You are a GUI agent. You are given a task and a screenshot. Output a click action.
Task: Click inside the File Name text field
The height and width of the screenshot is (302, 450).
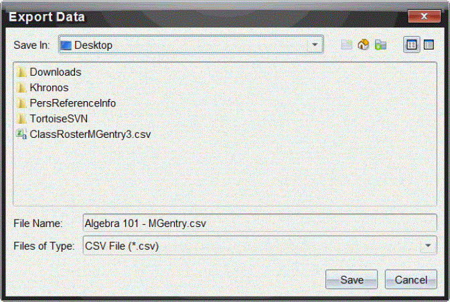(x=258, y=222)
